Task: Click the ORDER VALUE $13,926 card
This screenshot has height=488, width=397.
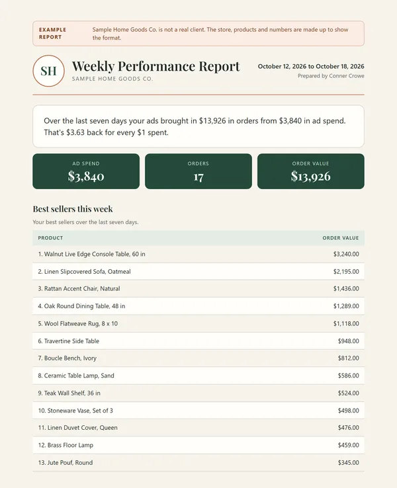Action: pyautogui.click(x=311, y=171)
